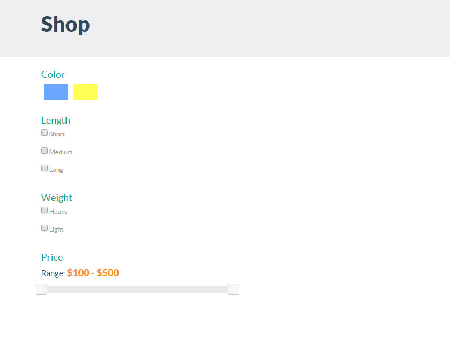Click the Length section heading
The image size is (450, 339).
click(56, 120)
